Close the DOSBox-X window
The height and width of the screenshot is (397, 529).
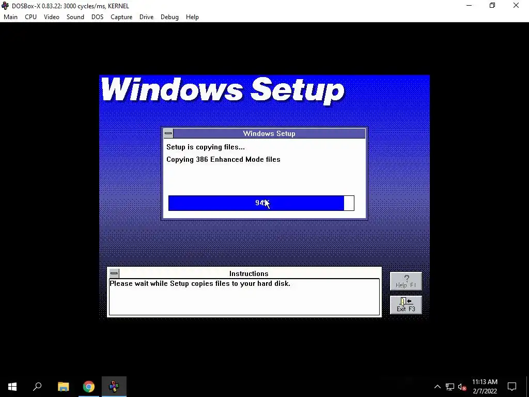[x=516, y=6]
